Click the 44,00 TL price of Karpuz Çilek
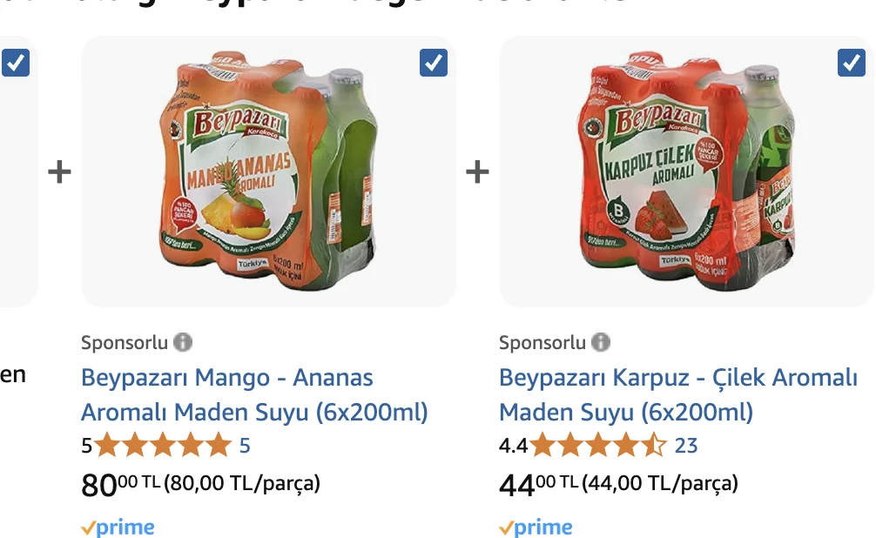 point(537,484)
